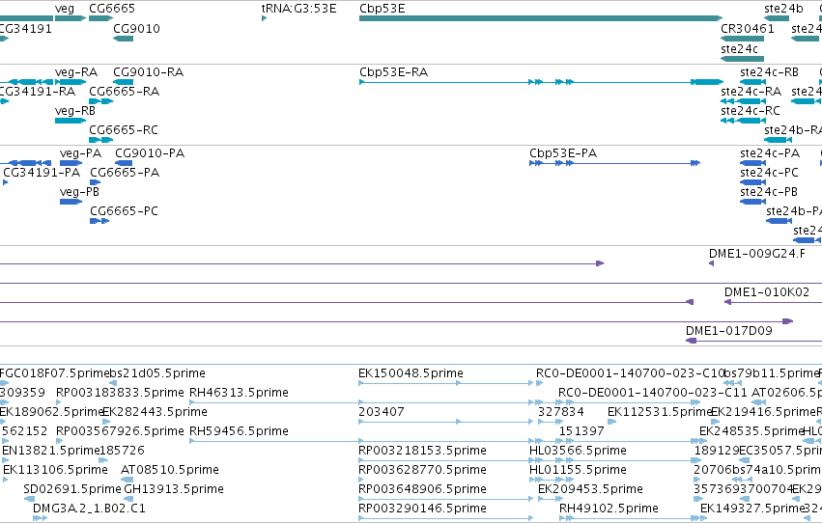822x523 pixels.
Task: Select the RH49102.5prime EST
Action: point(633,518)
